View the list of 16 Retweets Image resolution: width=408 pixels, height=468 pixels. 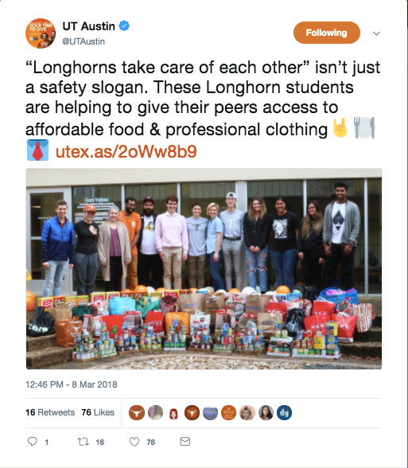[50, 412]
